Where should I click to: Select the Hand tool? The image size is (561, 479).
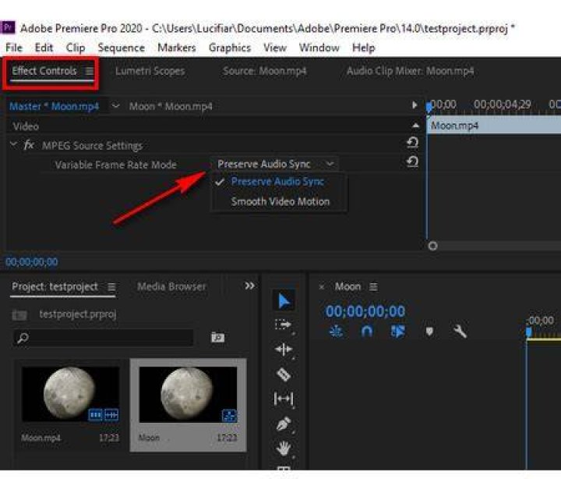[x=284, y=449]
